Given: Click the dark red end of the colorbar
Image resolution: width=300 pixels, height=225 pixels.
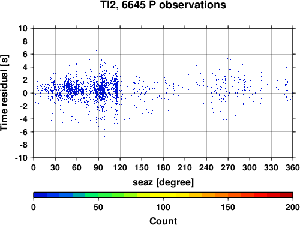Looking at the screenshot, I should [x=286, y=195].
